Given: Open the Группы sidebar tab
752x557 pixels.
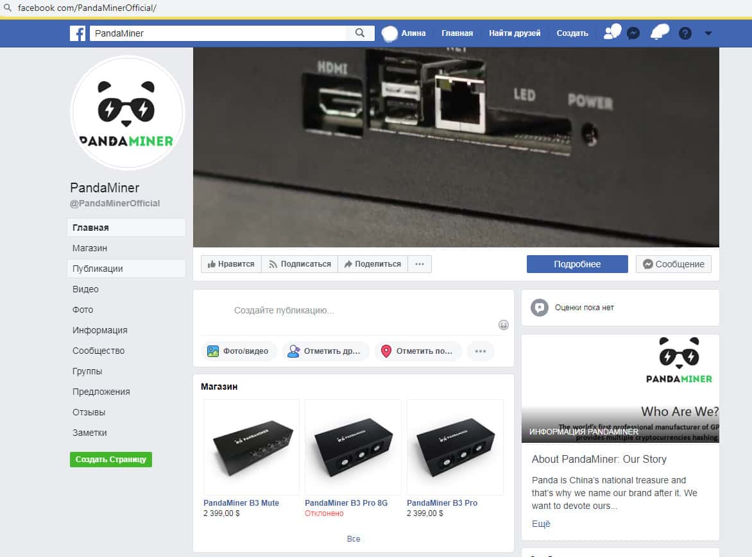Looking at the screenshot, I should click(126, 371).
